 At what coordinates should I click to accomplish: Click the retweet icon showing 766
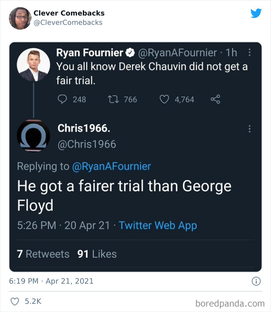pos(113,100)
